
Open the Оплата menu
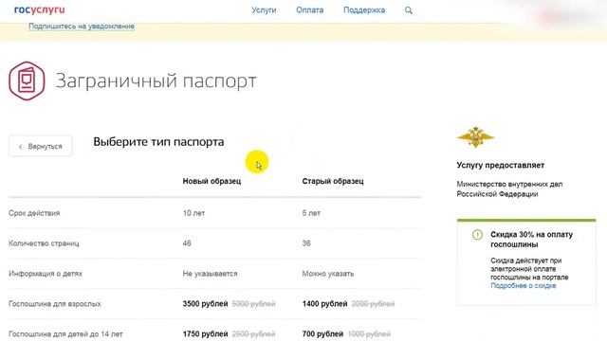(310, 10)
